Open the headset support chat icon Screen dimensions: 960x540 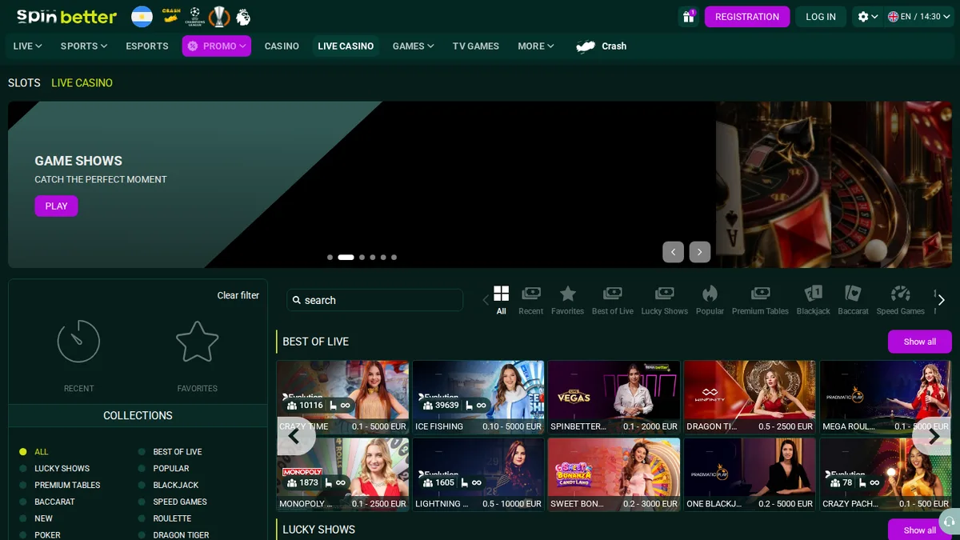(x=949, y=522)
